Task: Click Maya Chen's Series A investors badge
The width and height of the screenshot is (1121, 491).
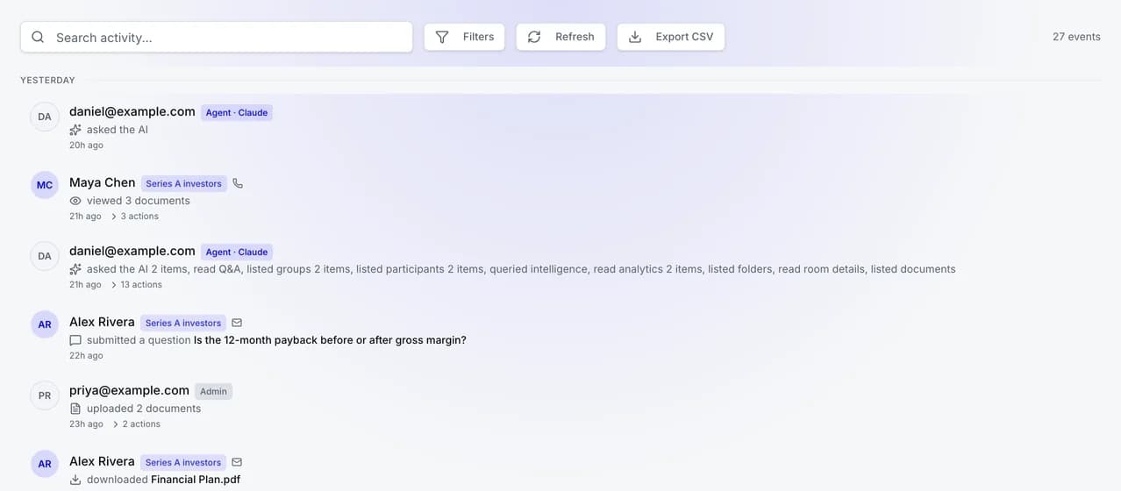Action: pos(184,183)
